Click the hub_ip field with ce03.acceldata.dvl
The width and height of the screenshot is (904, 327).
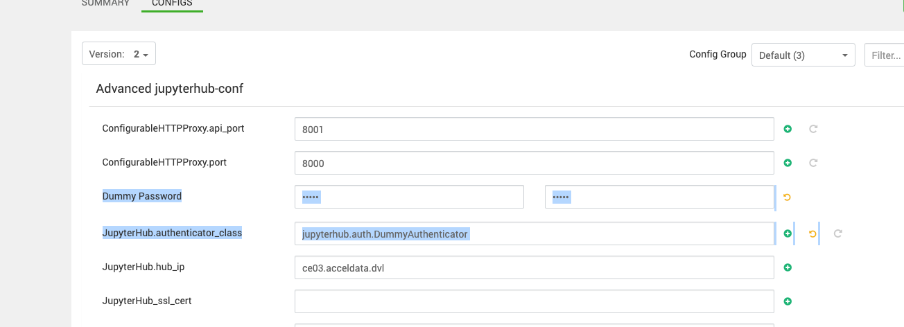point(534,267)
